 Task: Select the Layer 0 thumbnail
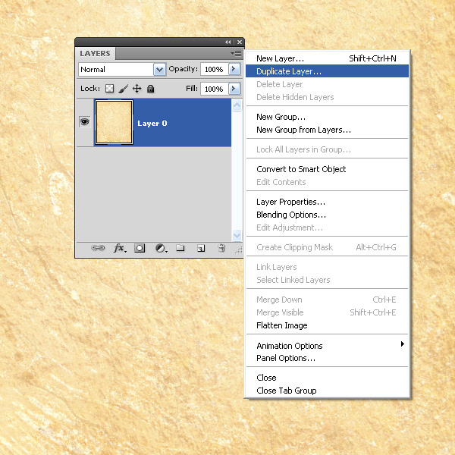point(114,122)
